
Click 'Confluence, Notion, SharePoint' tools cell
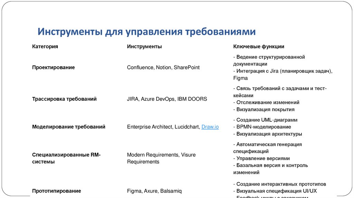pyautogui.click(x=163, y=67)
